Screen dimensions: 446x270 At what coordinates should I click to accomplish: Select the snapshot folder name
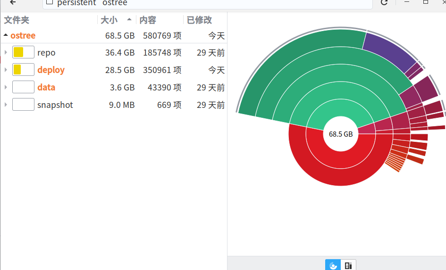pos(55,105)
